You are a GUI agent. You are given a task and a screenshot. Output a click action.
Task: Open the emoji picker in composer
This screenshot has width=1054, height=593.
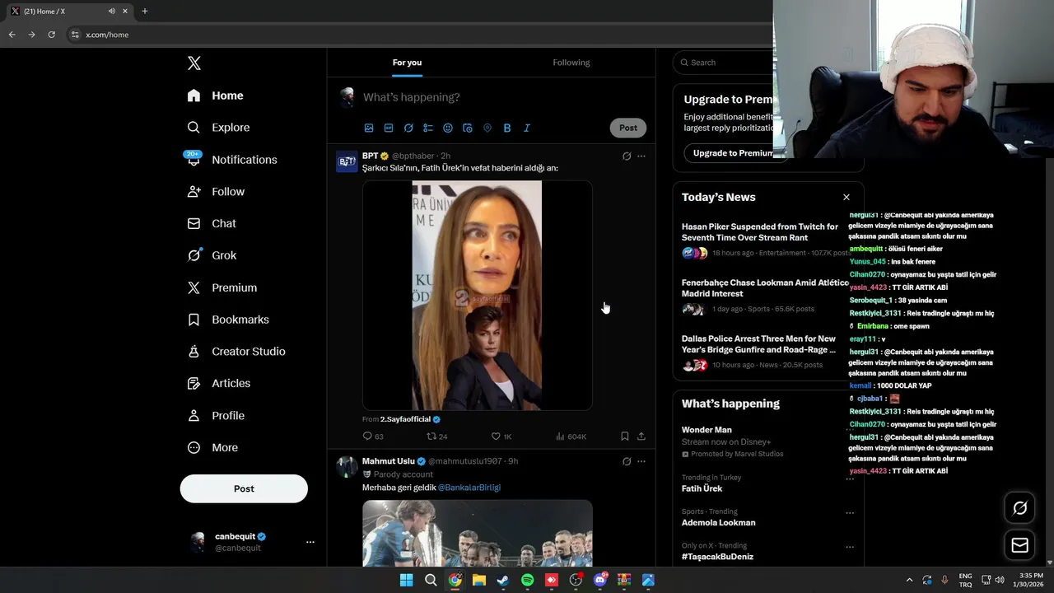448,128
